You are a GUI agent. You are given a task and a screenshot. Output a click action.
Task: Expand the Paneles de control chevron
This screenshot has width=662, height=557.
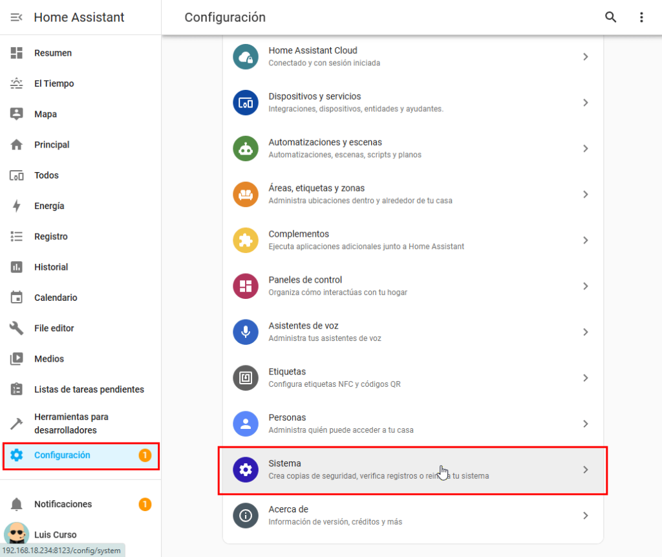[x=585, y=286]
